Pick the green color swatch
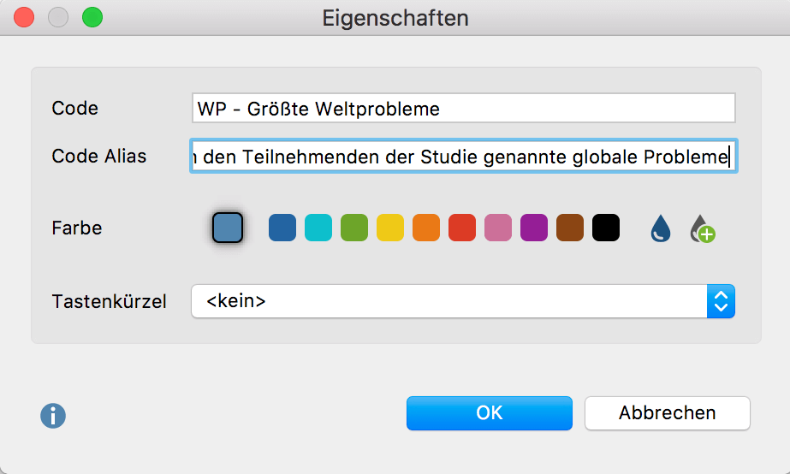The height and width of the screenshot is (474, 790). (354, 228)
